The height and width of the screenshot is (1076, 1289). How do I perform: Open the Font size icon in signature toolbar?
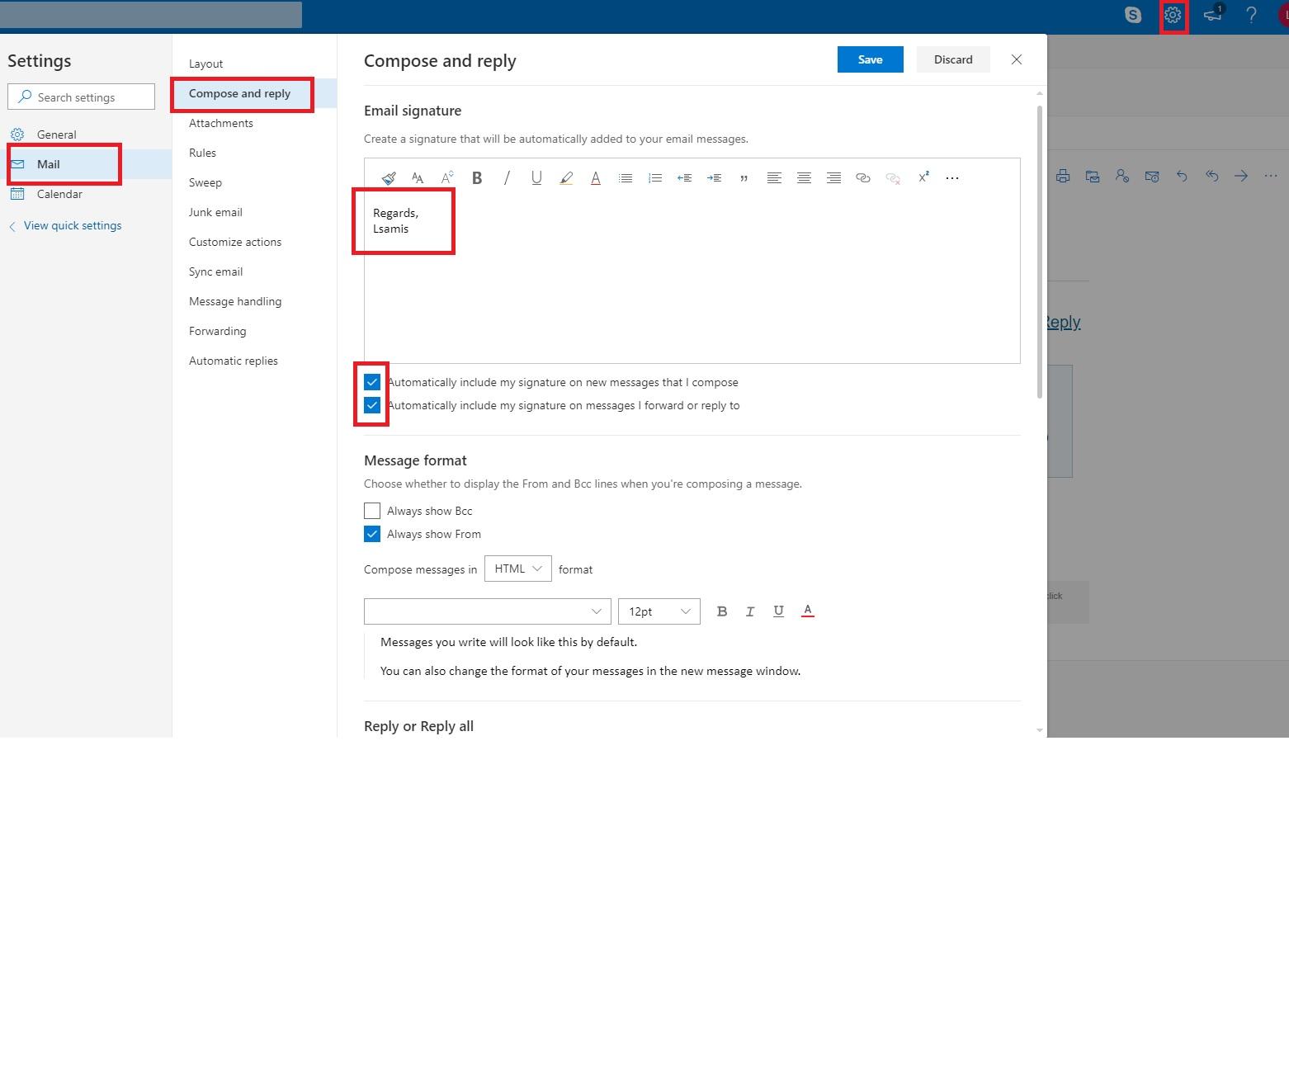[x=418, y=177]
